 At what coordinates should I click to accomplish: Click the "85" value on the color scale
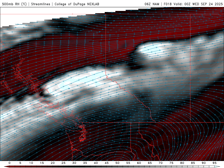193,163
